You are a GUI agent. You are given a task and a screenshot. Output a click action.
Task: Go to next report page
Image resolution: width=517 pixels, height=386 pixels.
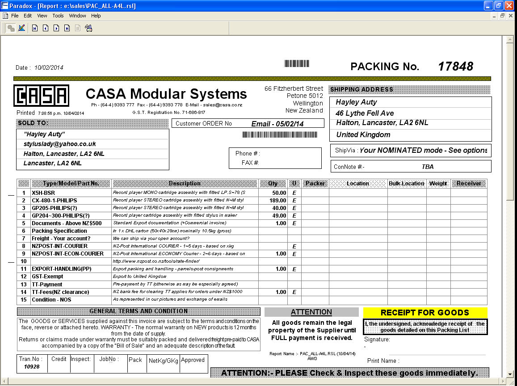56,28
